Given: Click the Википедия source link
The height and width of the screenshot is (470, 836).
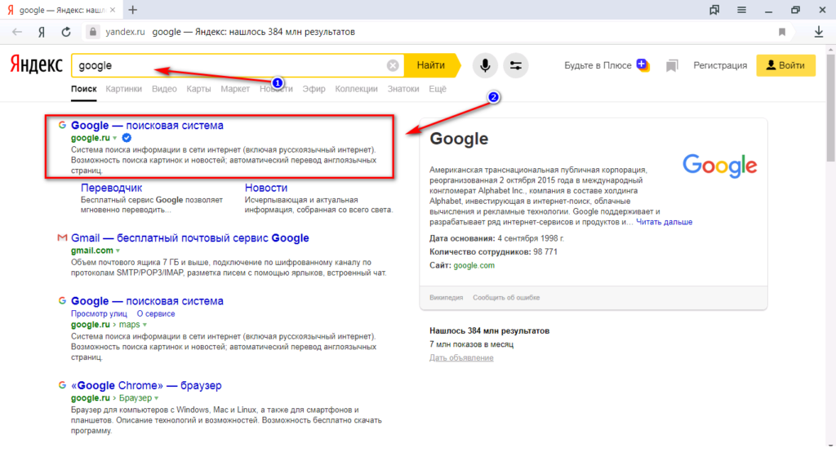Looking at the screenshot, I should click(447, 298).
